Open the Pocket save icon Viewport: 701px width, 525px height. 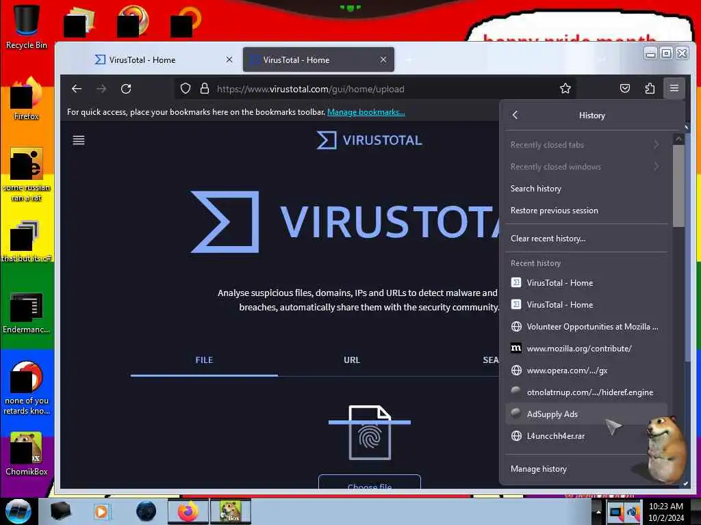[625, 88]
